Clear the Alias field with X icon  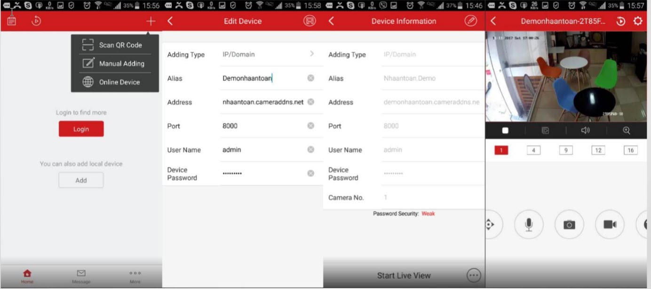[x=310, y=78]
